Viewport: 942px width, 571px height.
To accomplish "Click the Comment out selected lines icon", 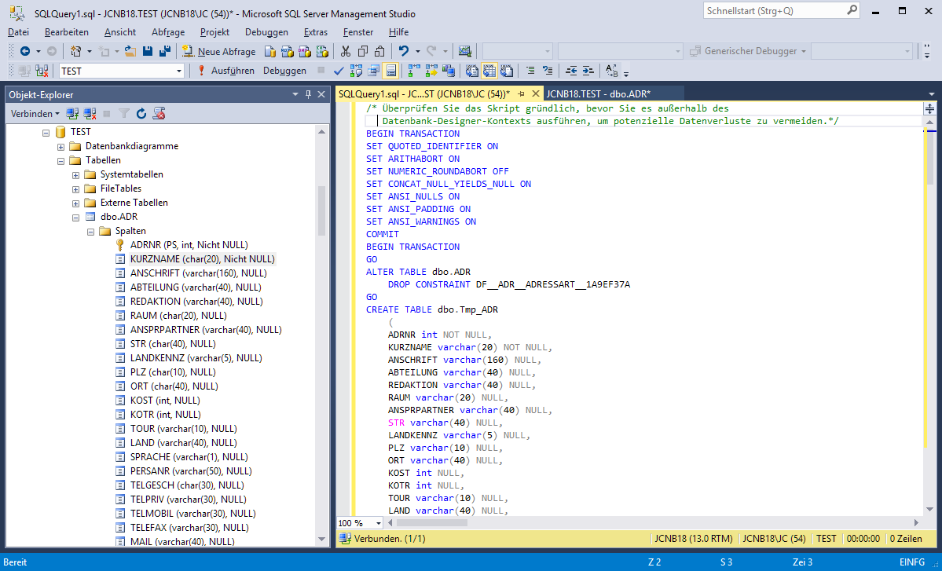I will click(x=530, y=71).
